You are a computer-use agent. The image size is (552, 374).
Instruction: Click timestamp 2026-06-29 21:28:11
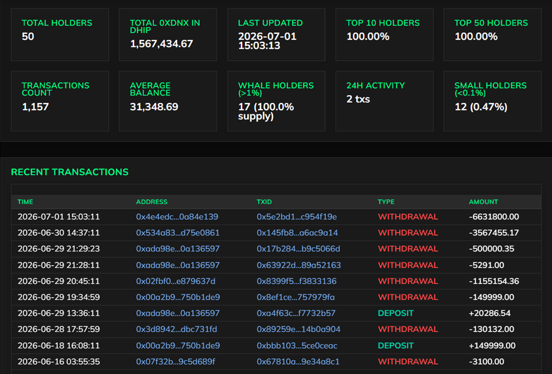point(59,265)
